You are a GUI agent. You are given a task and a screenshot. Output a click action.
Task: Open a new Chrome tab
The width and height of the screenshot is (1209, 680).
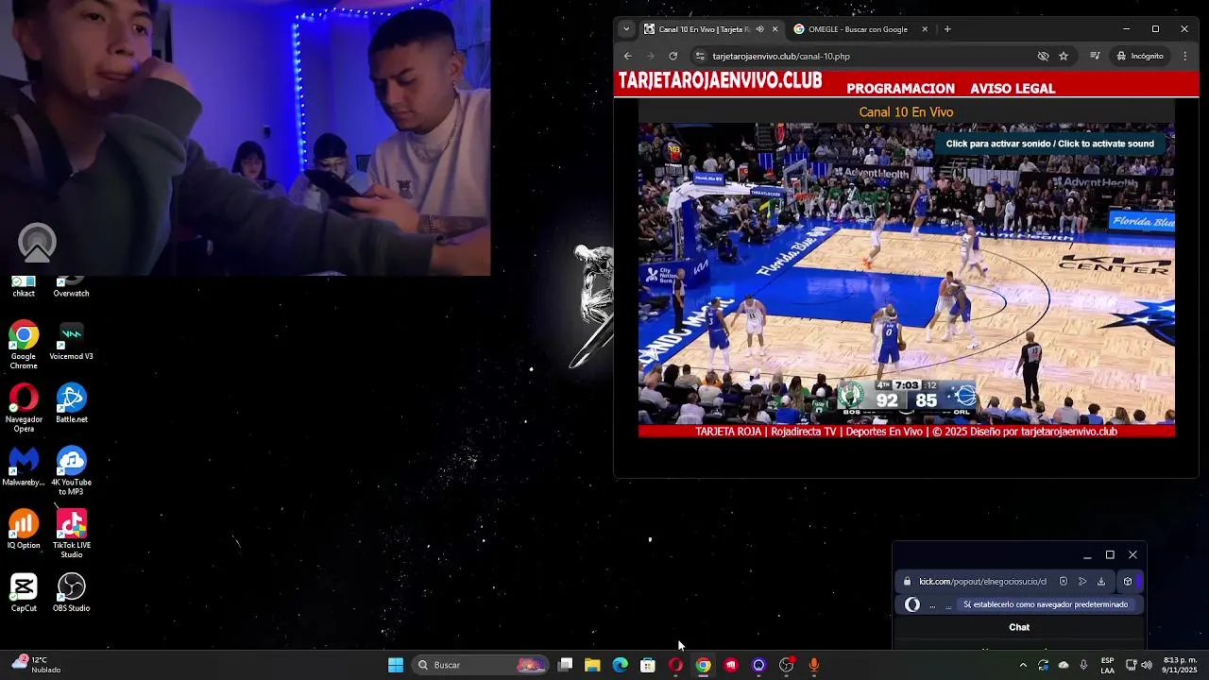pyautogui.click(x=947, y=29)
